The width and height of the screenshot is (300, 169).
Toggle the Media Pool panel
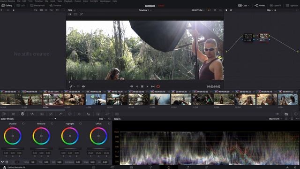point(37,6)
